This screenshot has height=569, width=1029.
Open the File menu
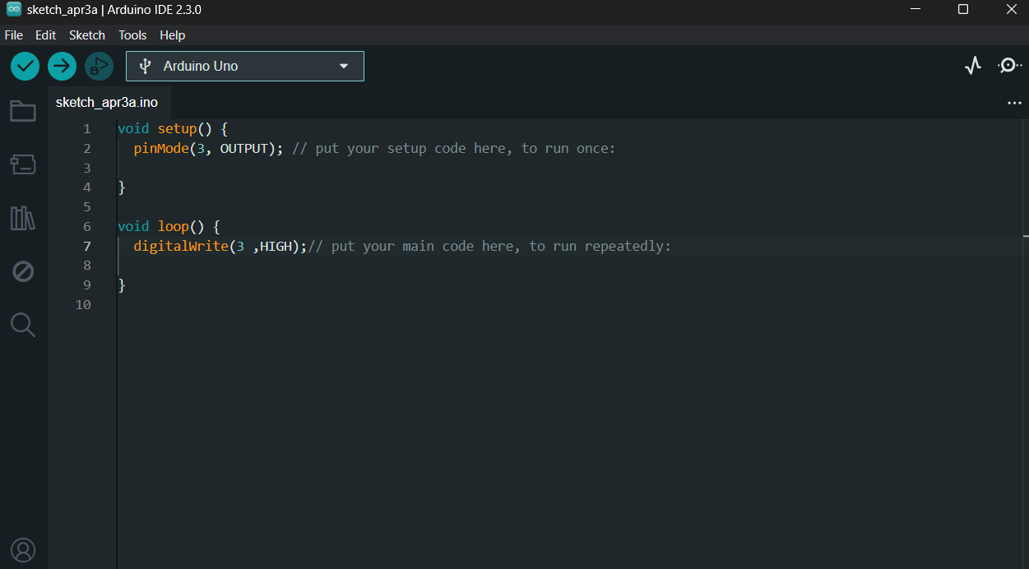click(x=14, y=35)
